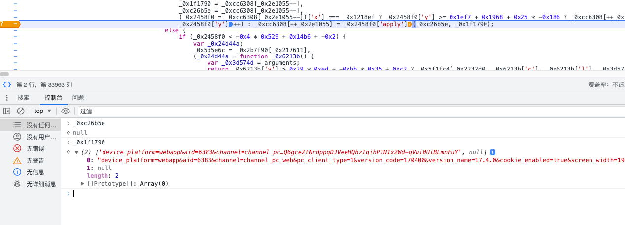The width and height of the screenshot is (625, 225).
Task: Clear the console with the ban icon
Action: tap(21, 111)
